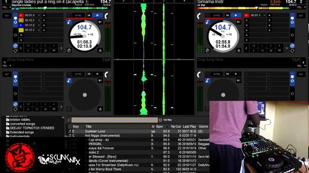The image size is (309, 173).
Task: Tap tempo with deck 3 TAP button
Action: (x=106, y=60)
